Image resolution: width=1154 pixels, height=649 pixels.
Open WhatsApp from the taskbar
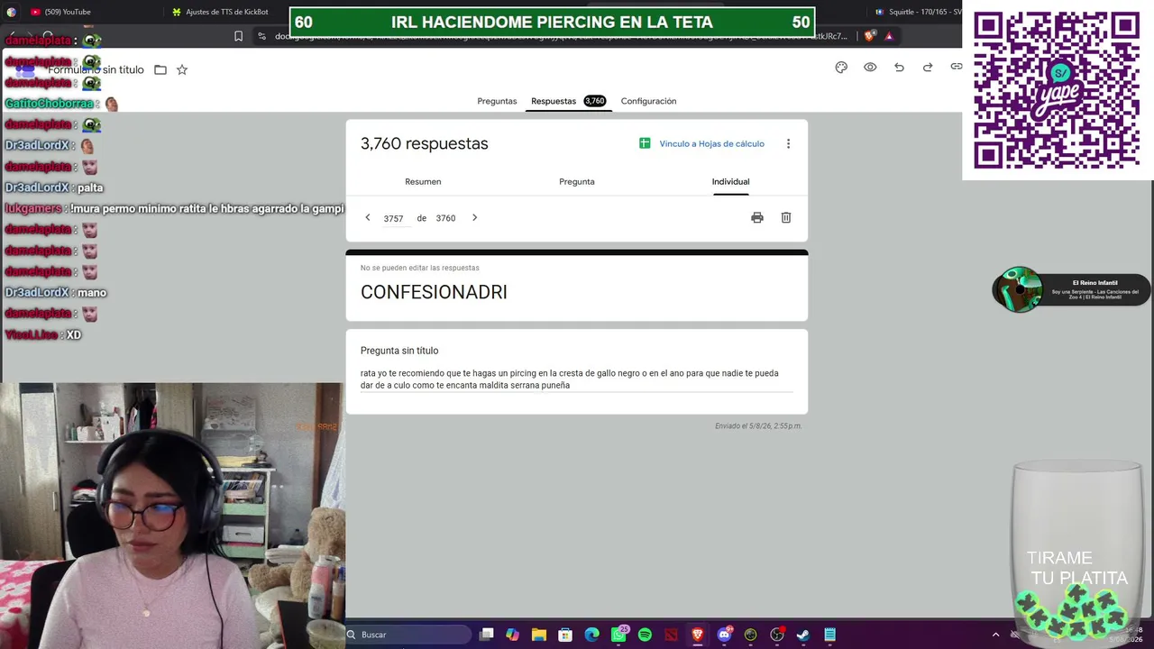(619, 635)
